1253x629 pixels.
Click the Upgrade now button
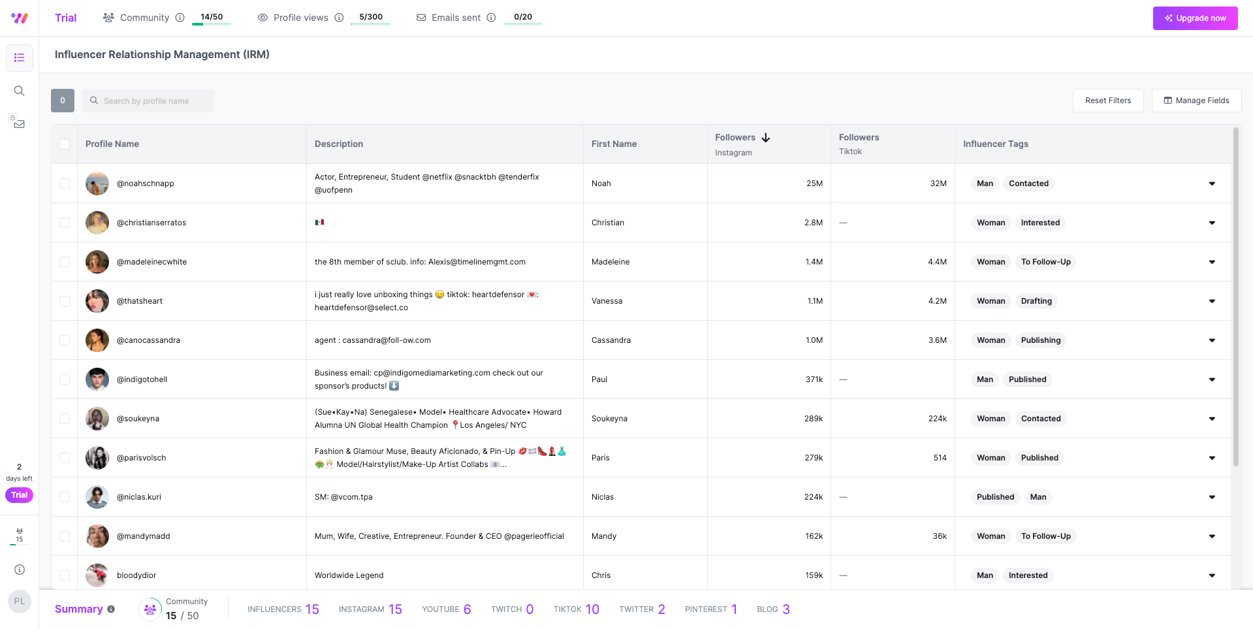click(x=1195, y=18)
